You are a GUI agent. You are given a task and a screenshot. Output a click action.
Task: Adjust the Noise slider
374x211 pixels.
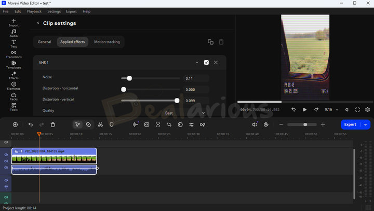pos(150,78)
